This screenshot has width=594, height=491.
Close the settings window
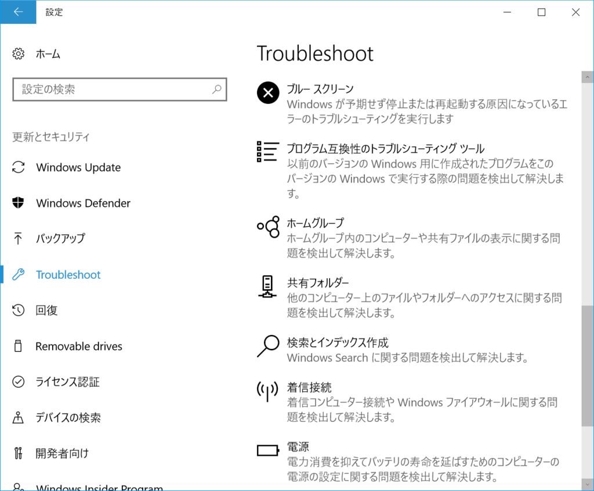pos(576,12)
